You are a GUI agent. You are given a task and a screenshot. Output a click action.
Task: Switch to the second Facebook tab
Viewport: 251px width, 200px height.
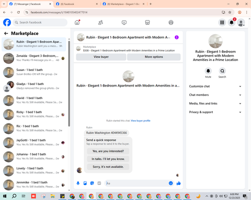77,4
